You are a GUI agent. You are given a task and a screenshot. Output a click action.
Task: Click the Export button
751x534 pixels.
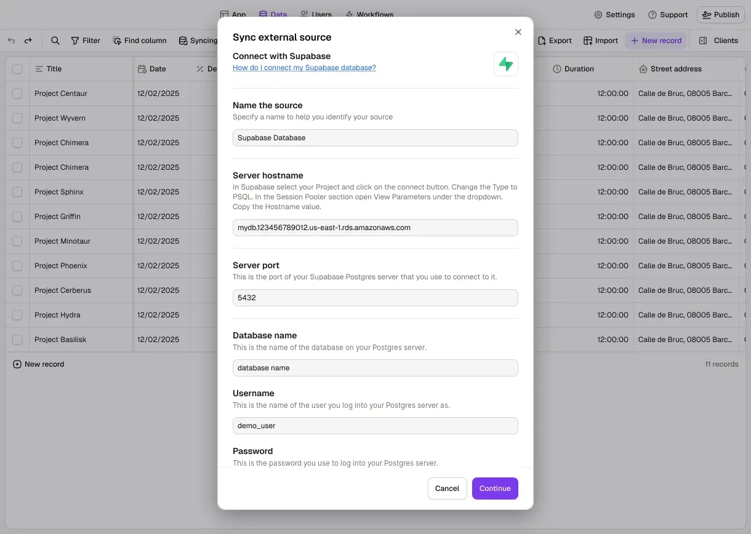(555, 41)
